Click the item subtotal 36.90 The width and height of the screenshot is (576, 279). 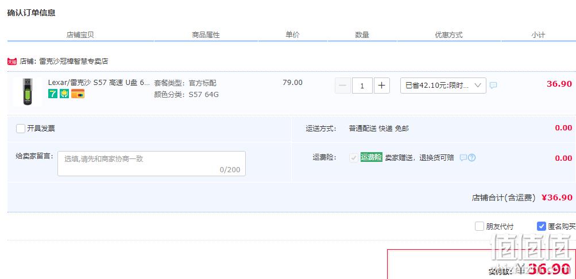tap(559, 84)
